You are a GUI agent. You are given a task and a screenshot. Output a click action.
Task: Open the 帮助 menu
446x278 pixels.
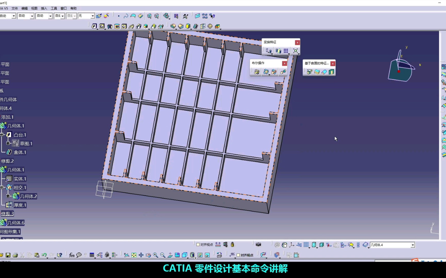[x=74, y=8]
